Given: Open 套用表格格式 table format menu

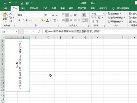Looking at the screenshot, I should (x=116, y=18).
